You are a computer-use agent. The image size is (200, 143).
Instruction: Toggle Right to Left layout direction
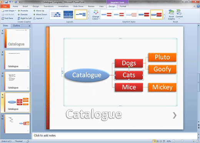[x=25, y=18]
